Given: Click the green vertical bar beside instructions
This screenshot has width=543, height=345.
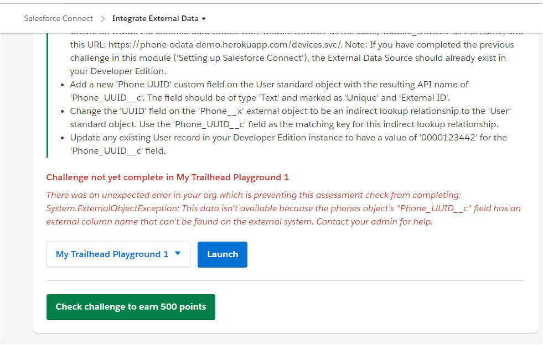Looking at the screenshot, I should [x=48, y=94].
